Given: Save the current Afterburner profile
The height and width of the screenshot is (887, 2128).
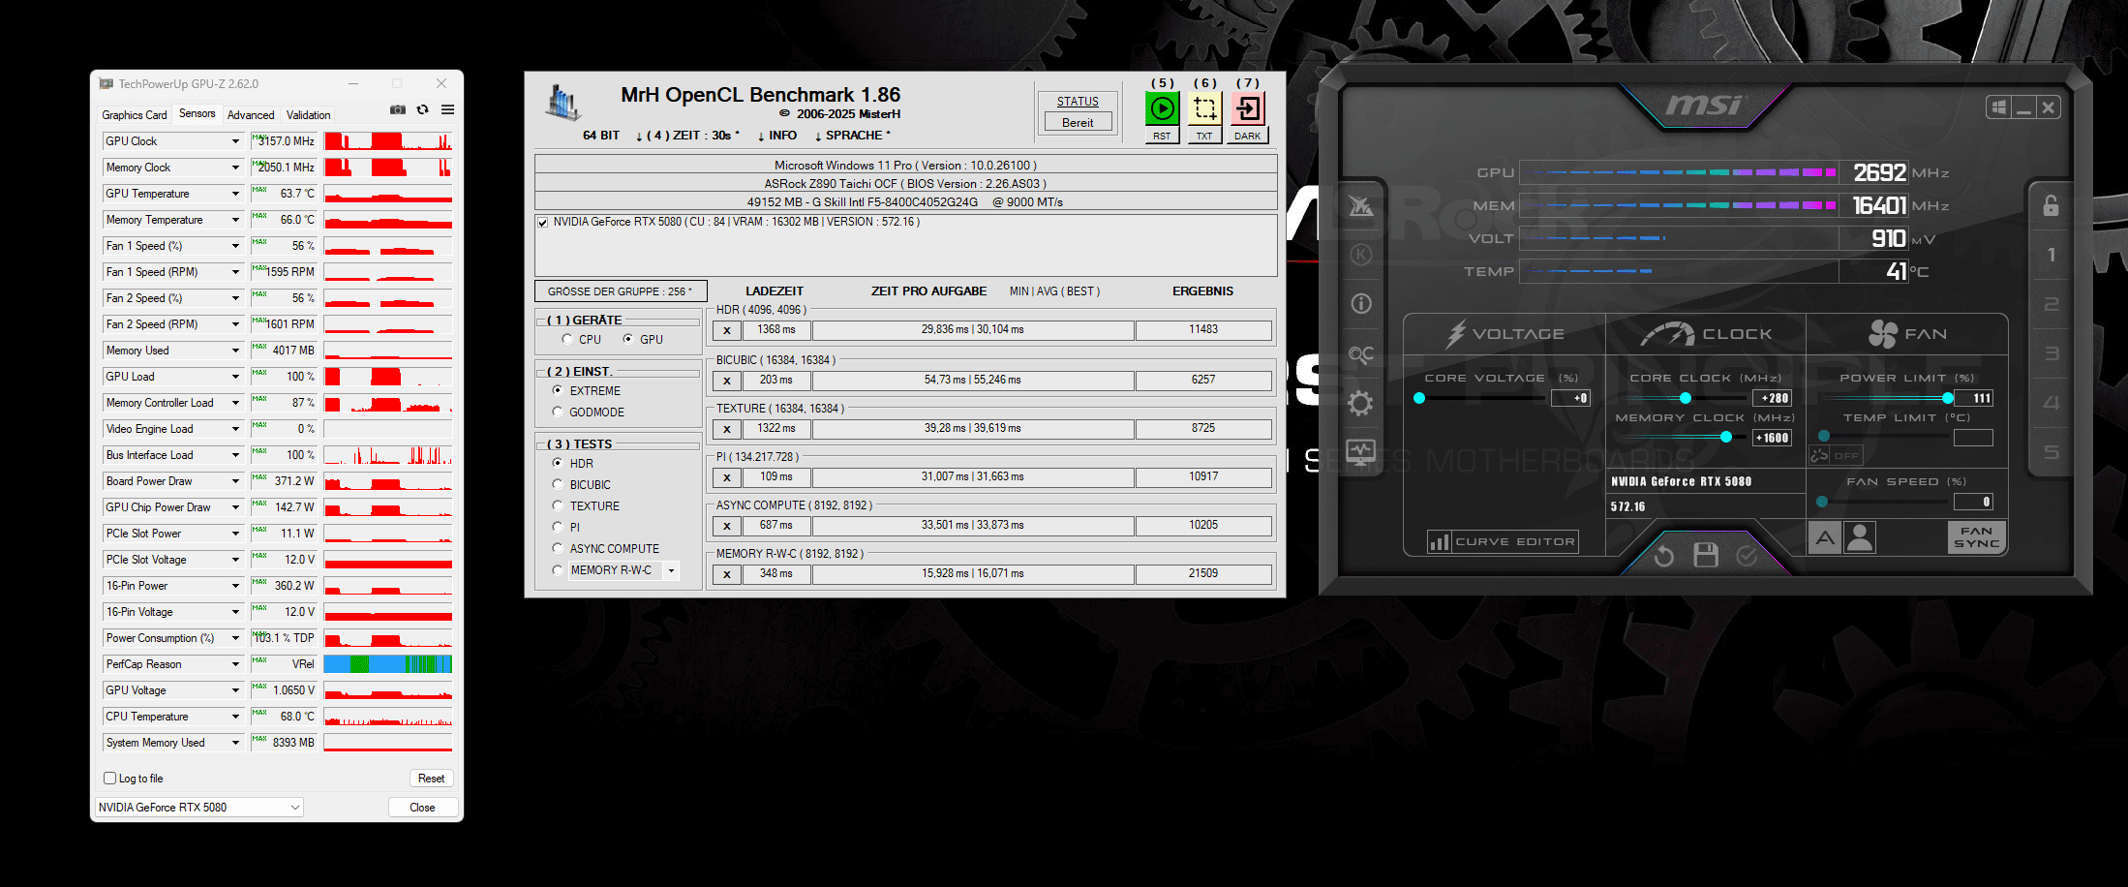Looking at the screenshot, I should [1706, 555].
